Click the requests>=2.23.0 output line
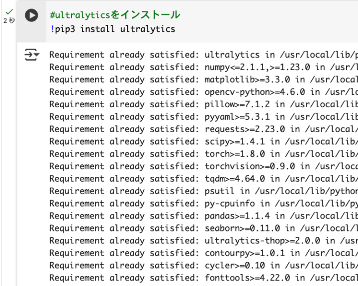Image resolution: width=358 pixels, height=286 pixels. click(x=204, y=129)
